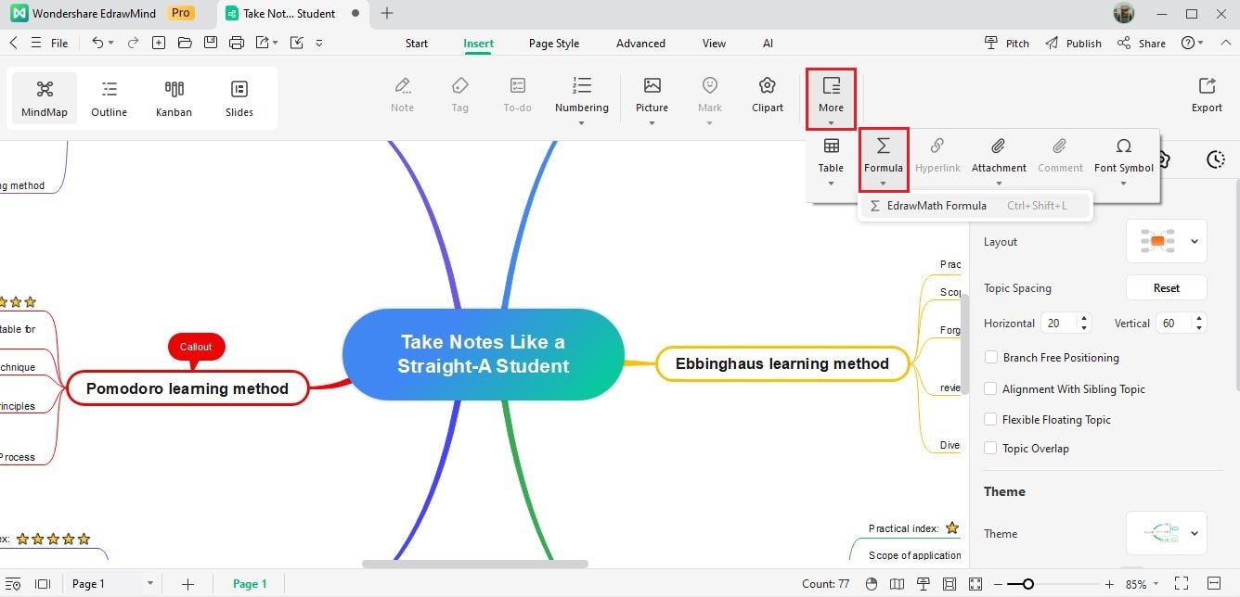1240x597 pixels.
Task: Open the Picture insert icon
Action: pos(652,86)
